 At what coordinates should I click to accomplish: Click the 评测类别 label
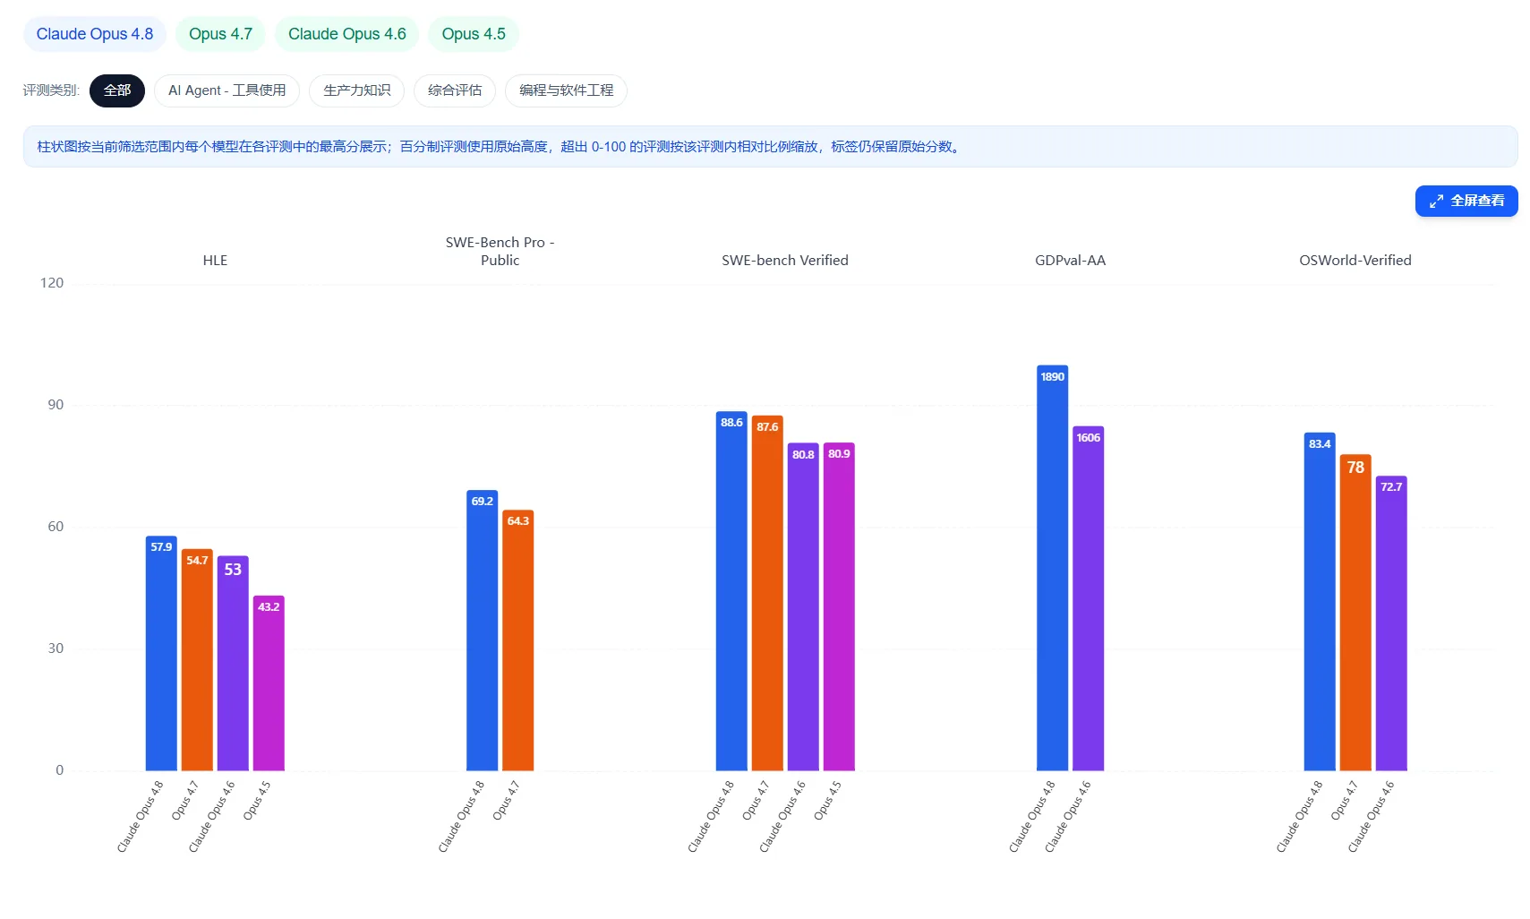[x=51, y=90]
